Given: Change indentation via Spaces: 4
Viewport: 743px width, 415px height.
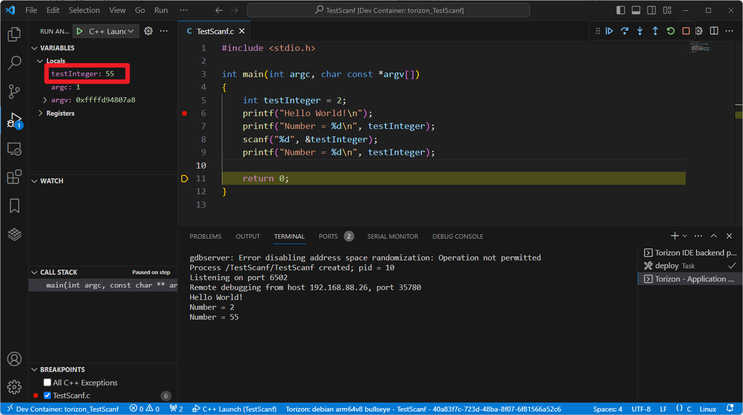Looking at the screenshot, I should pyautogui.click(x=607, y=409).
